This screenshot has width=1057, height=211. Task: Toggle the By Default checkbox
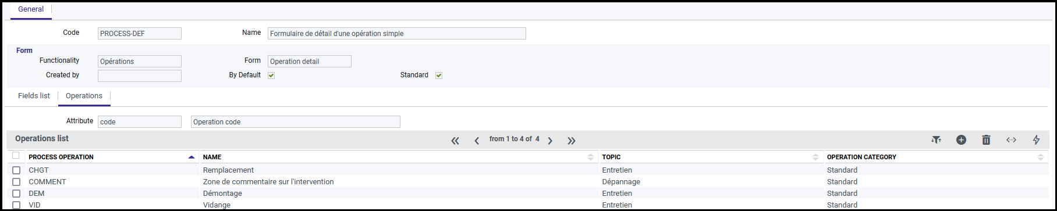271,76
